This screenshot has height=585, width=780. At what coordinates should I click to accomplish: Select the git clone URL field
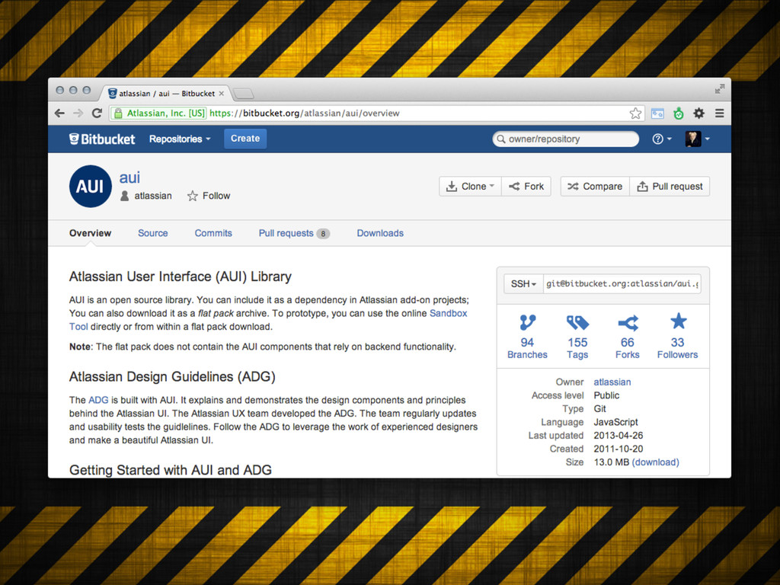click(622, 284)
